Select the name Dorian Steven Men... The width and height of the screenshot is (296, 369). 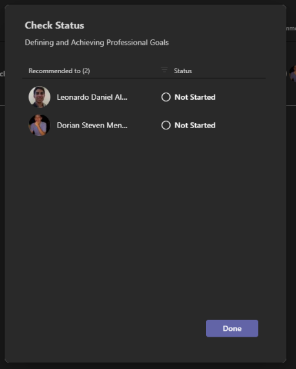[92, 125]
